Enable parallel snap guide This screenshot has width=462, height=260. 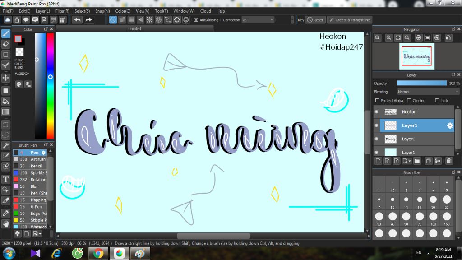(122, 20)
